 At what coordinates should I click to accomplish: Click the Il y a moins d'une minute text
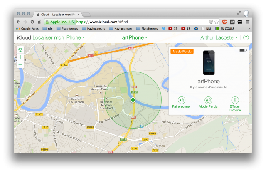point(209,87)
